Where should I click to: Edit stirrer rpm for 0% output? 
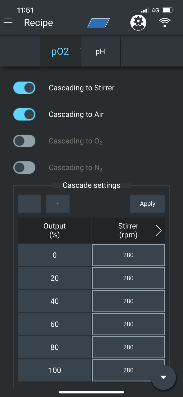point(128,255)
